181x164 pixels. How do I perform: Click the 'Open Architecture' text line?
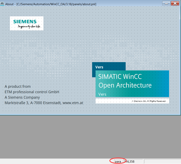point(125,85)
